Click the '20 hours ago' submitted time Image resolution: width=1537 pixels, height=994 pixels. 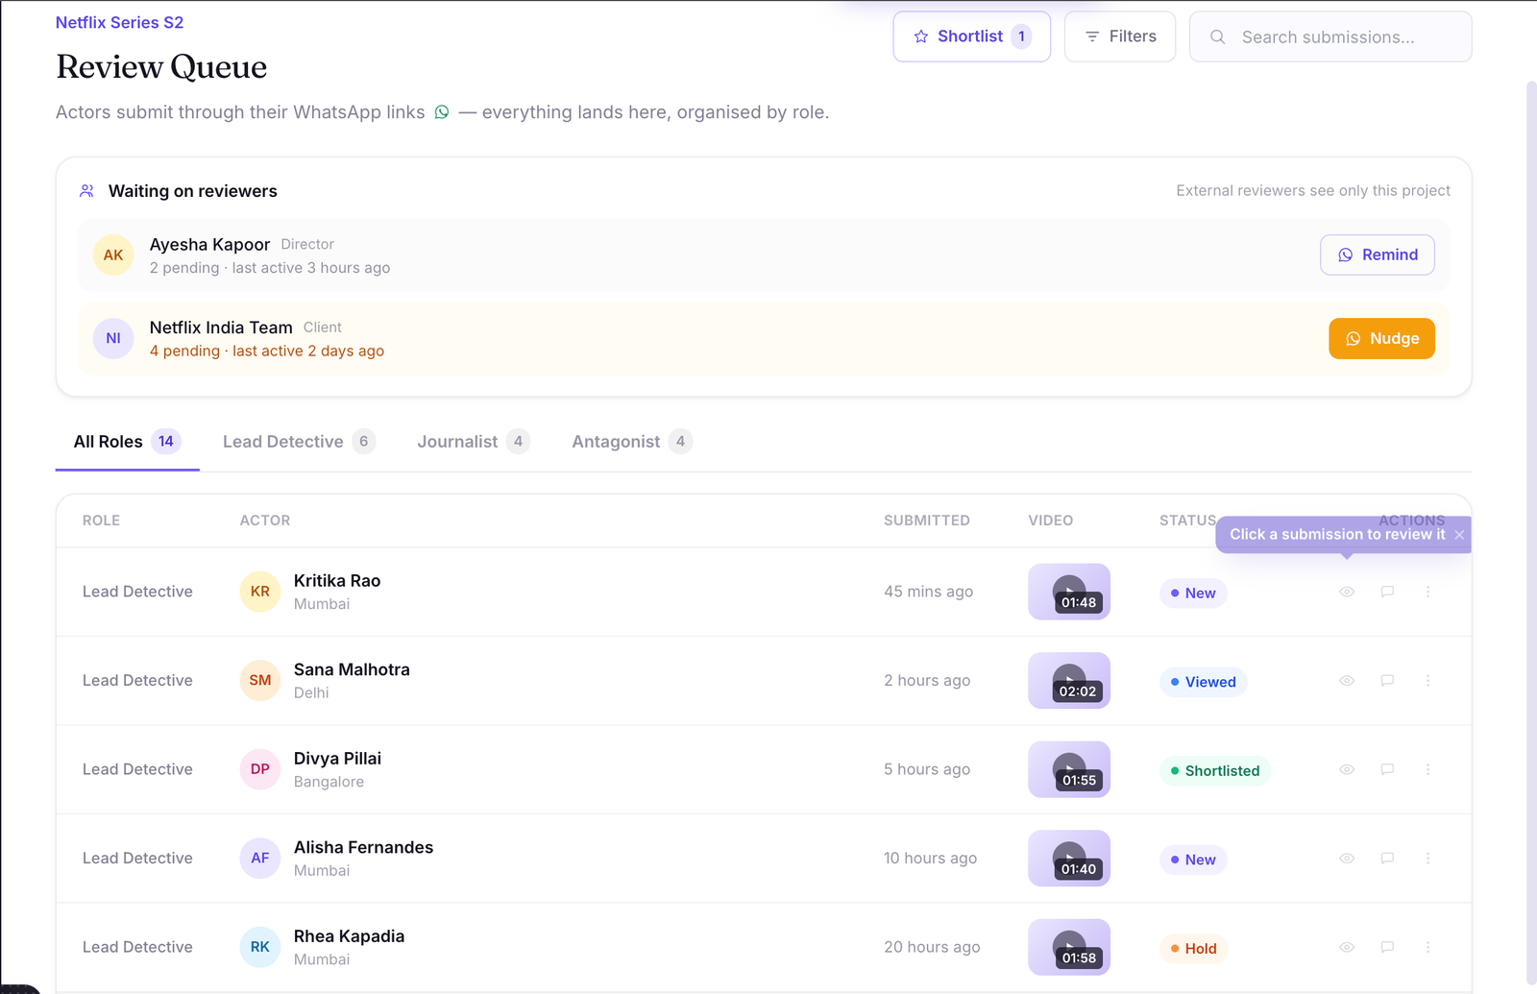click(x=932, y=947)
